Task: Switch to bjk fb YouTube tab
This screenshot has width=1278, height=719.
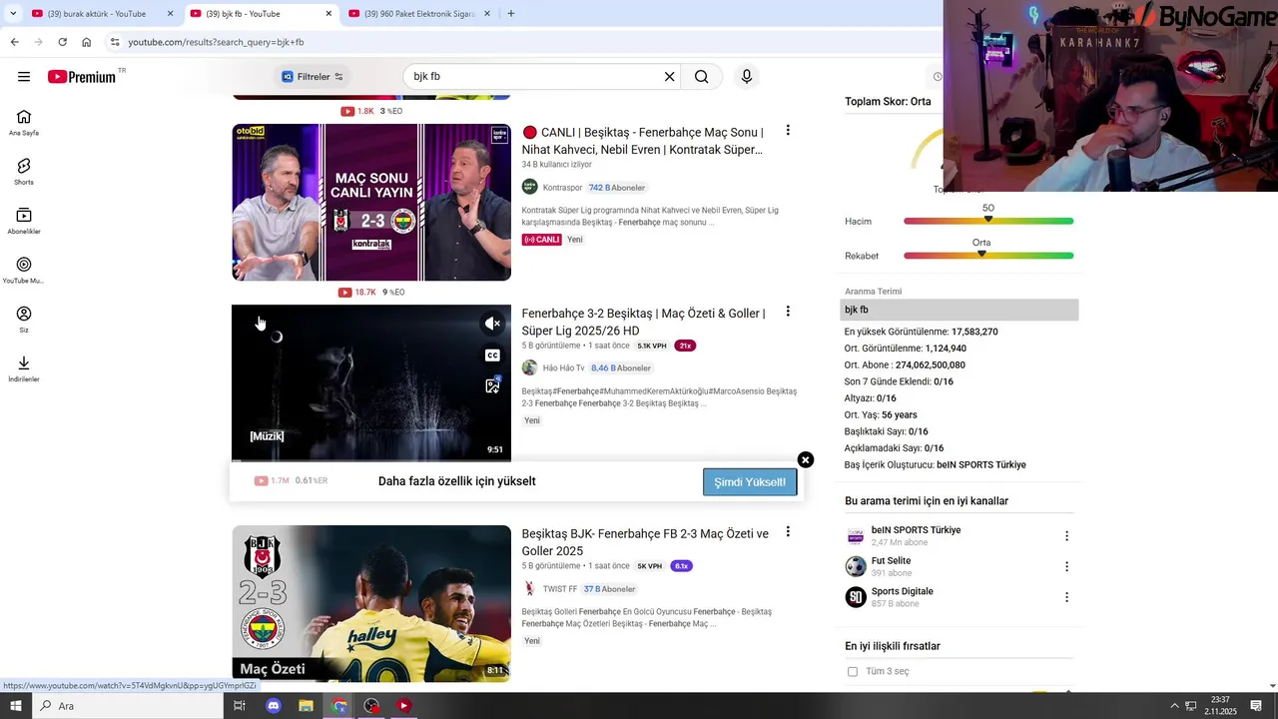Action: click(x=261, y=14)
